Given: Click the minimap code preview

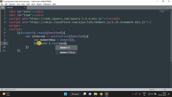Looking at the screenshot, I should pyautogui.click(x=164, y=11).
